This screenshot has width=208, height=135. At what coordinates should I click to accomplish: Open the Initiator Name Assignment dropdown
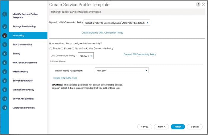coord(122,70)
